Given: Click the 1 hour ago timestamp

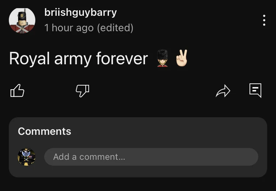Looking at the screenshot, I should click(69, 28).
